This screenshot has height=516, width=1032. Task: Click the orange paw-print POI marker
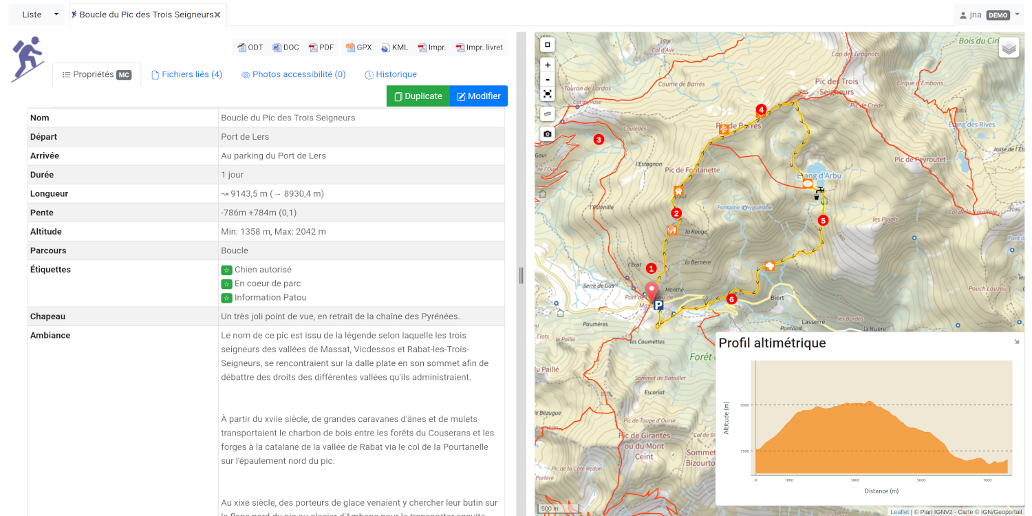click(678, 191)
